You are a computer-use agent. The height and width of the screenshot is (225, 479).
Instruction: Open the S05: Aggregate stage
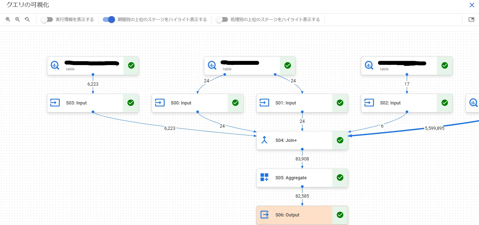click(302, 178)
